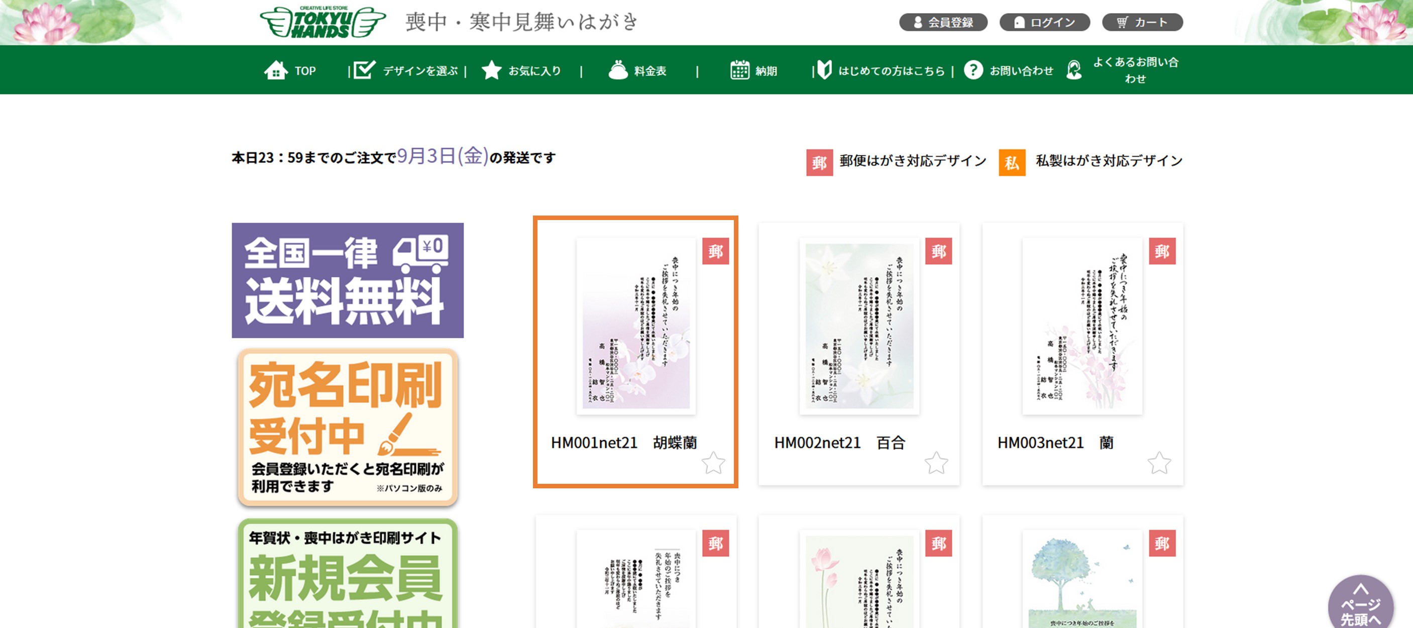
Task: Click 郵 badge on blue tree card
Action: [x=1162, y=544]
